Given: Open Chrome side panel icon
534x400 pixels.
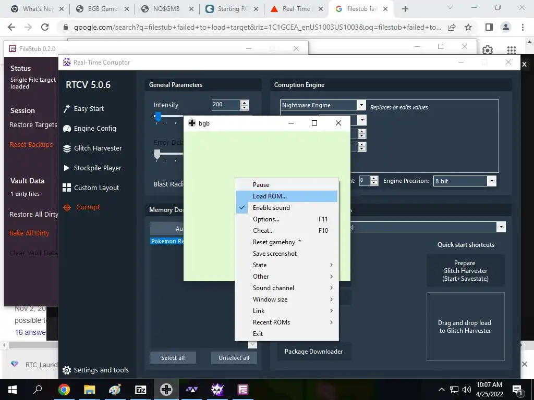Looking at the screenshot, I should pyautogui.click(x=489, y=27).
